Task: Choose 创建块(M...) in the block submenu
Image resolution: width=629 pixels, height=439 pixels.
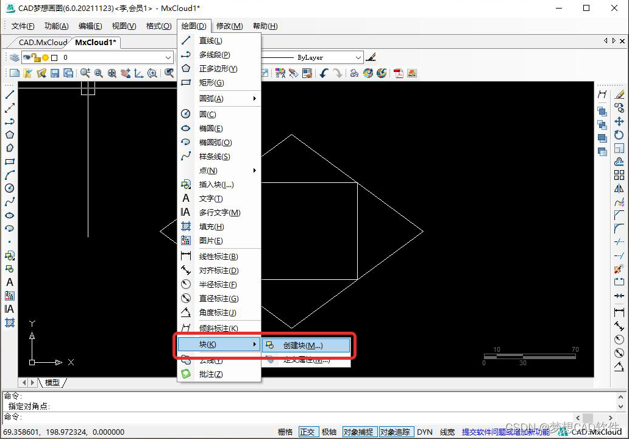Action: (307, 345)
